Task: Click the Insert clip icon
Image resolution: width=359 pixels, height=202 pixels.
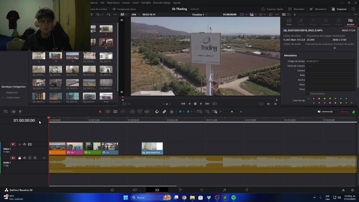Action: 132,112
